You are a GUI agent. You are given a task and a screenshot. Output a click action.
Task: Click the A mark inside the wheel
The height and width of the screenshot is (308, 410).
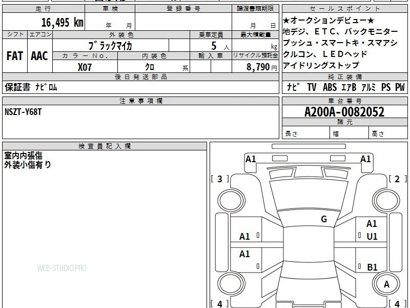click(x=386, y=284)
